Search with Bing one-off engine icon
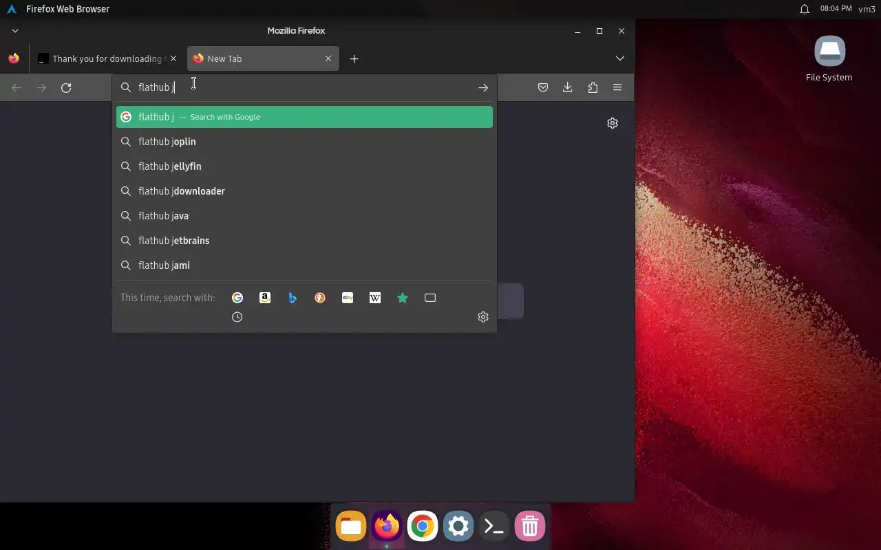 [293, 298]
